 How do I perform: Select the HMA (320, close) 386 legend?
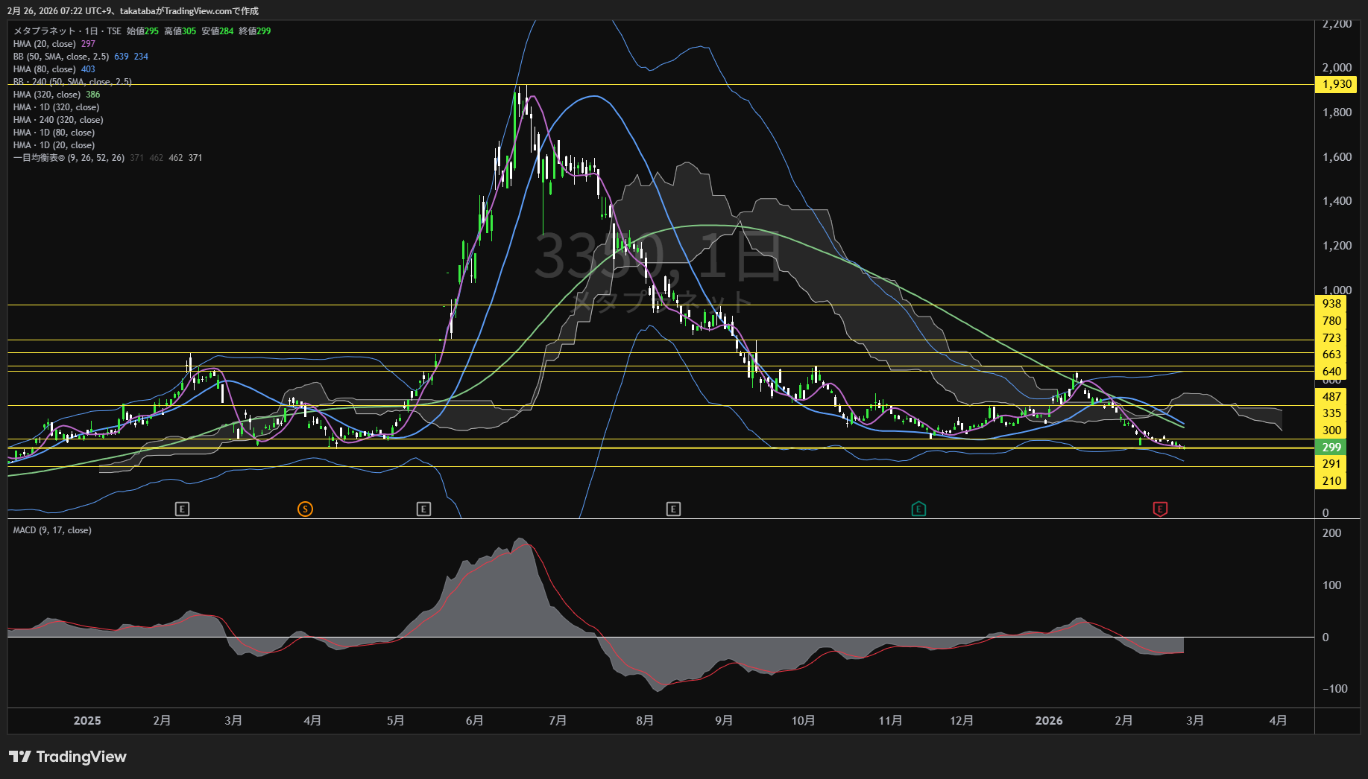coord(47,95)
